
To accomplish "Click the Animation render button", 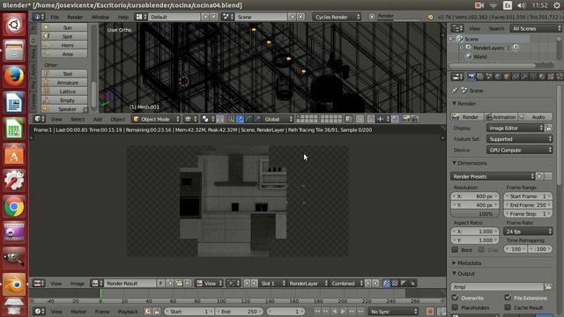I will [501, 117].
